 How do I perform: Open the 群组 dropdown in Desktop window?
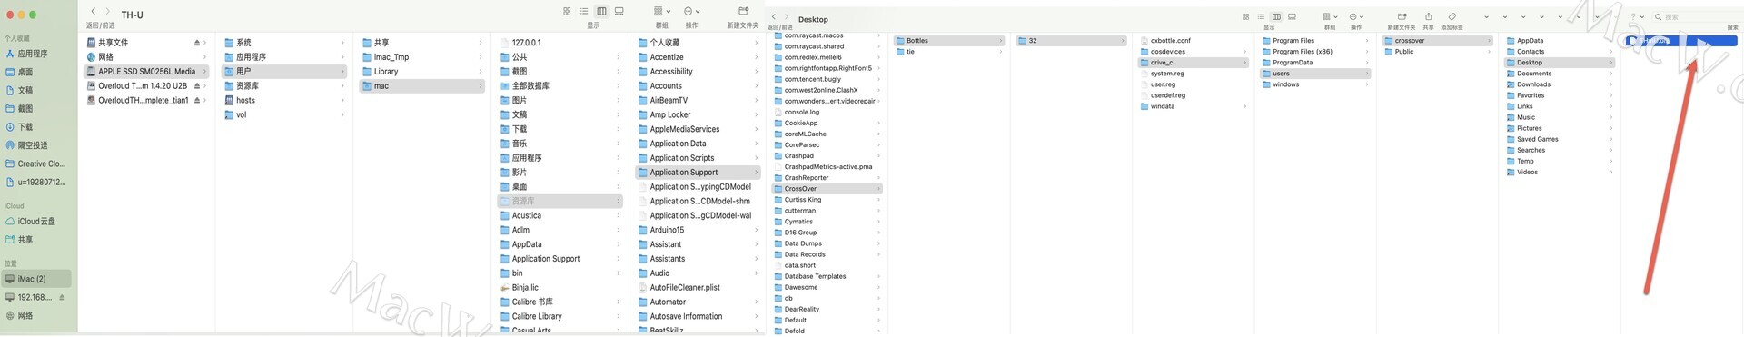tap(1330, 16)
